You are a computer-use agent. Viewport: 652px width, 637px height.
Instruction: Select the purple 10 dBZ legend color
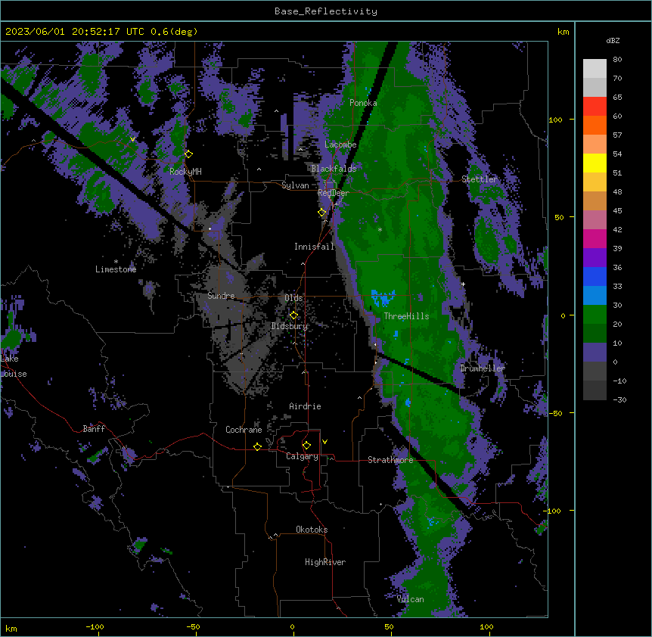point(595,353)
